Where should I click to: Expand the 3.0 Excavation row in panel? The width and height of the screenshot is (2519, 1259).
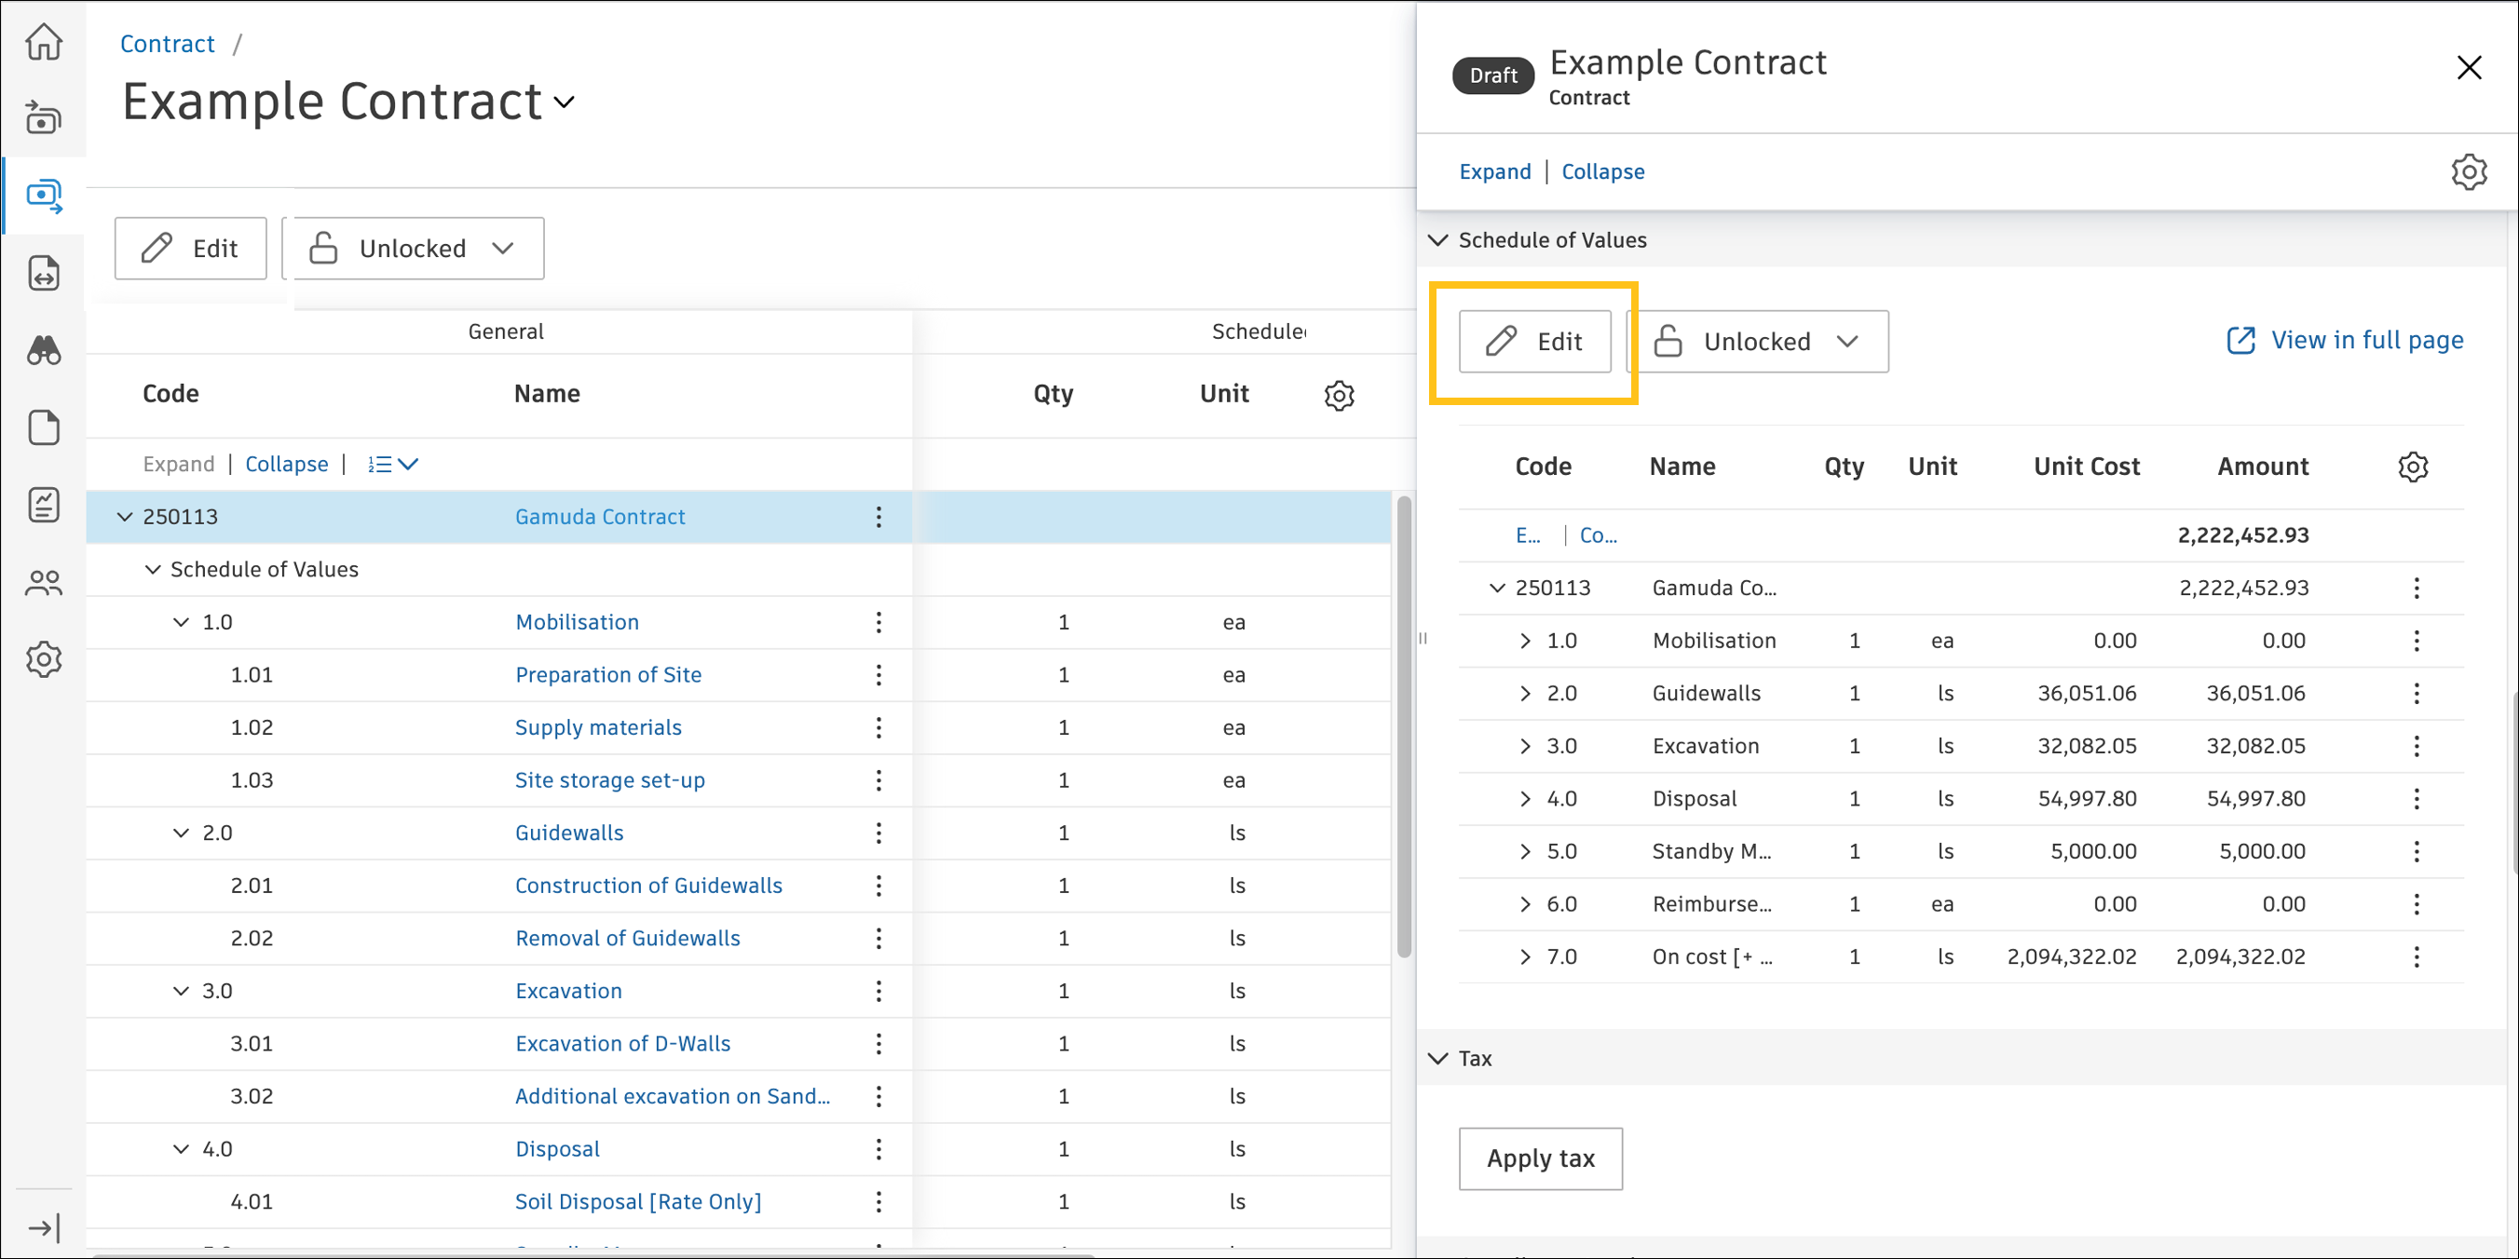[1524, 747]
